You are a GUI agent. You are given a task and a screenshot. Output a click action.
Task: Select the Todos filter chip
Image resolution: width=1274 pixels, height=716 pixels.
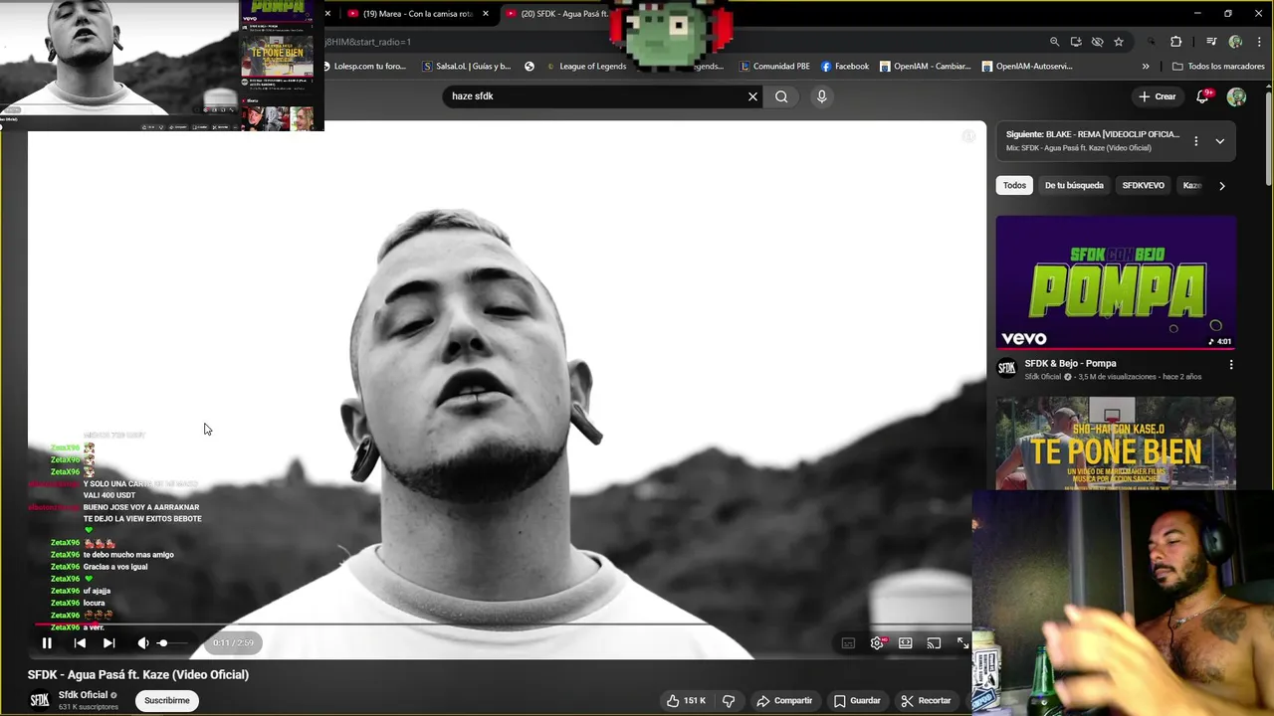(1014, 185)
